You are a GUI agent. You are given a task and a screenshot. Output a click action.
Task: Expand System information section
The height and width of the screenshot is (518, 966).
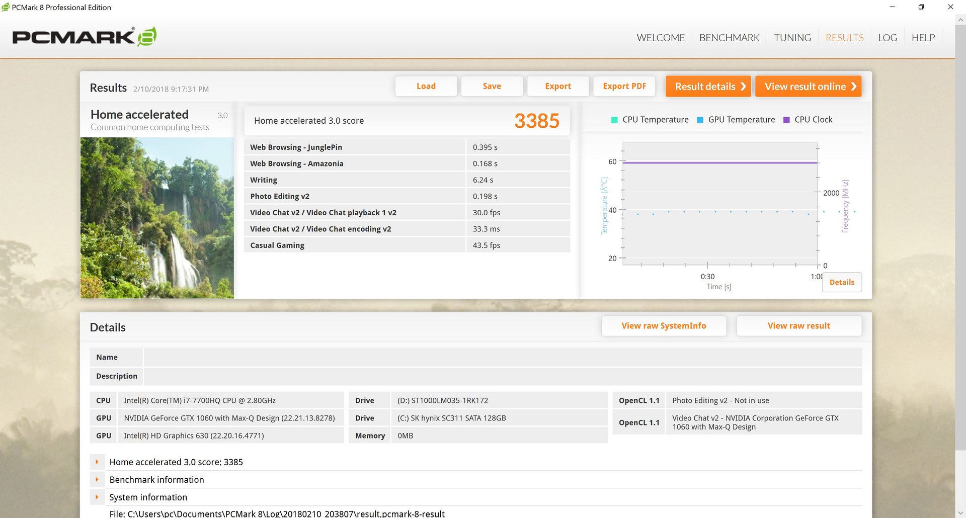pyautogui.click(x=97, y=497)
